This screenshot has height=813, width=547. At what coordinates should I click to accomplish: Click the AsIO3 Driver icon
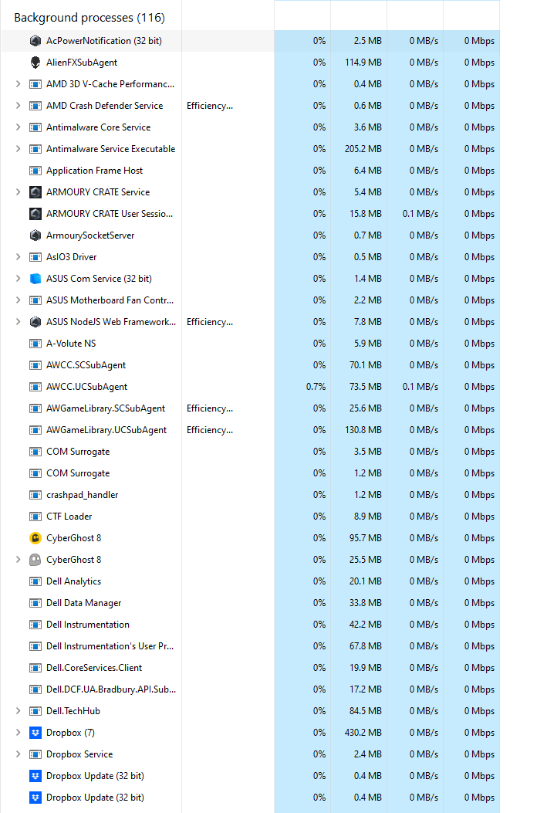coord(35,257)
